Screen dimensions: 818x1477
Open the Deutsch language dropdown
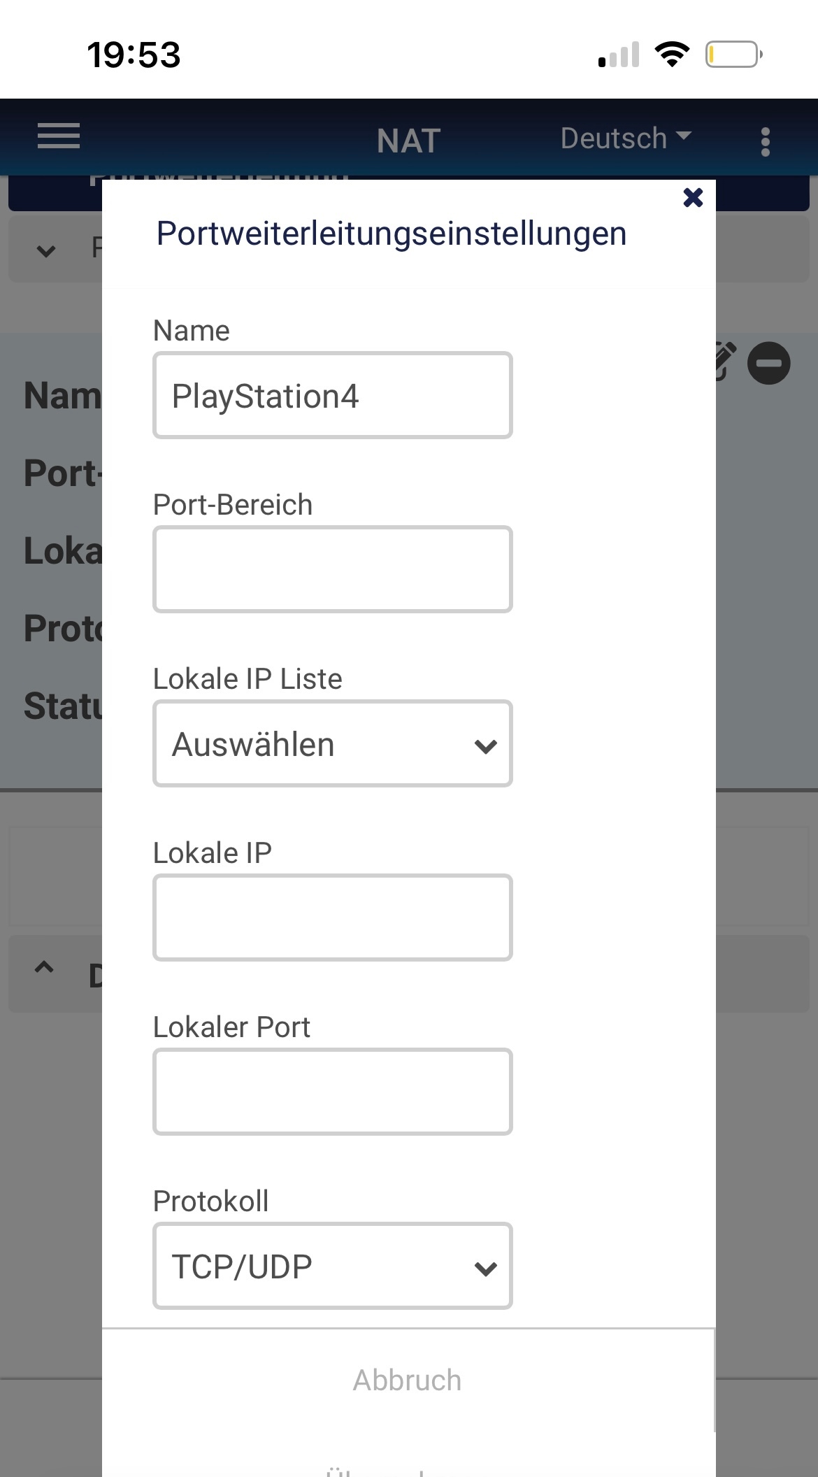point(626,138)
